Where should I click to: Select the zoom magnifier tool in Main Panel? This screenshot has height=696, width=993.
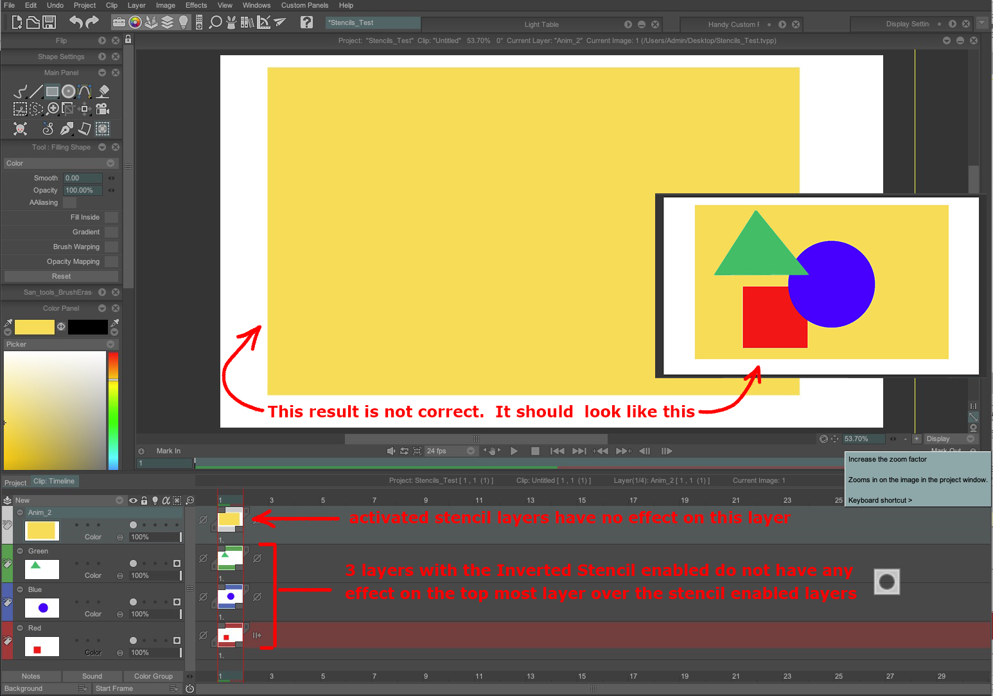click(x=53, y=109)
